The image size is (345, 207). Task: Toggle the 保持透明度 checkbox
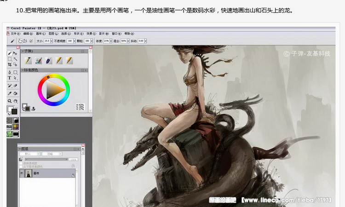pyautogui.click(x=21, y=163)
